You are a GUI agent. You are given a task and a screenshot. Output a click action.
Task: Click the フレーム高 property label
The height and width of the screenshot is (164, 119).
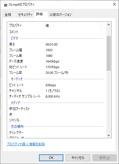[x=16, y=56]
